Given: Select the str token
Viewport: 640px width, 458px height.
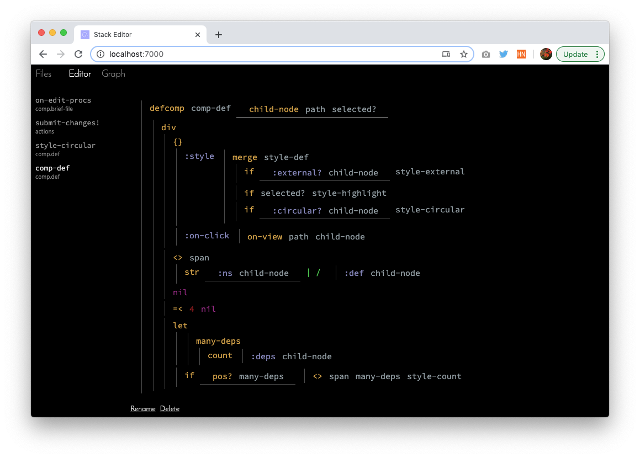Looking at the screenshot, I should (x=192, y=272).
